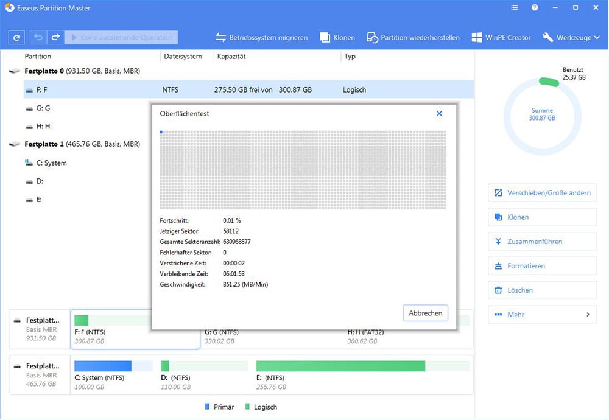Expand the Mehr options
Screen dimensions: 609x420
pos(542,315)
